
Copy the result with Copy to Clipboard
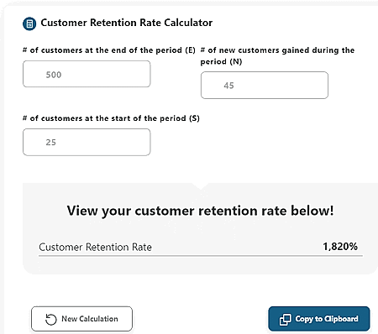[319, 319]
